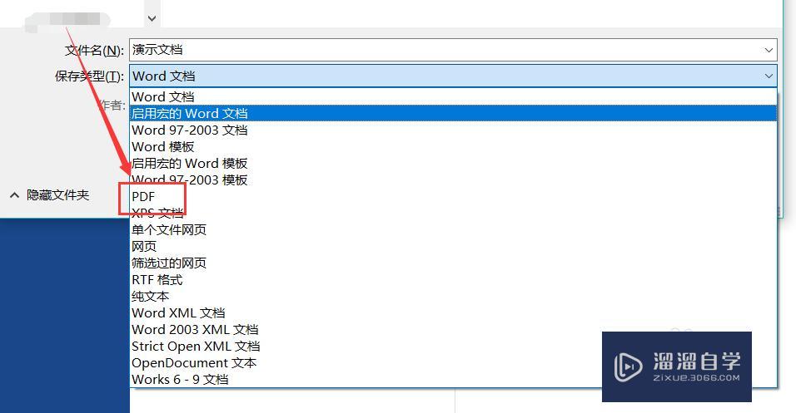Select "Word 2003 XML 文档" option

tap(453, 330)
